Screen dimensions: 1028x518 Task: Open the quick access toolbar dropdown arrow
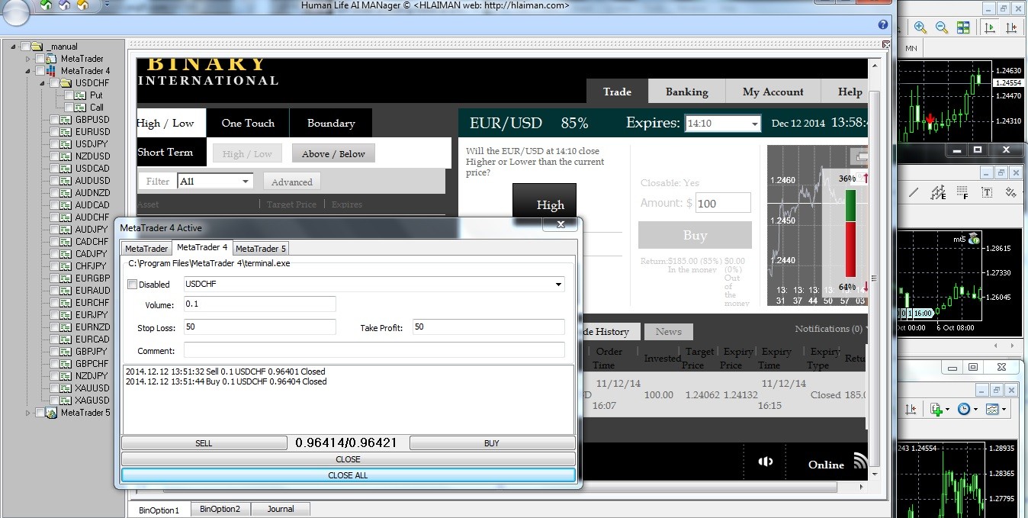click(x=106, y=5)
